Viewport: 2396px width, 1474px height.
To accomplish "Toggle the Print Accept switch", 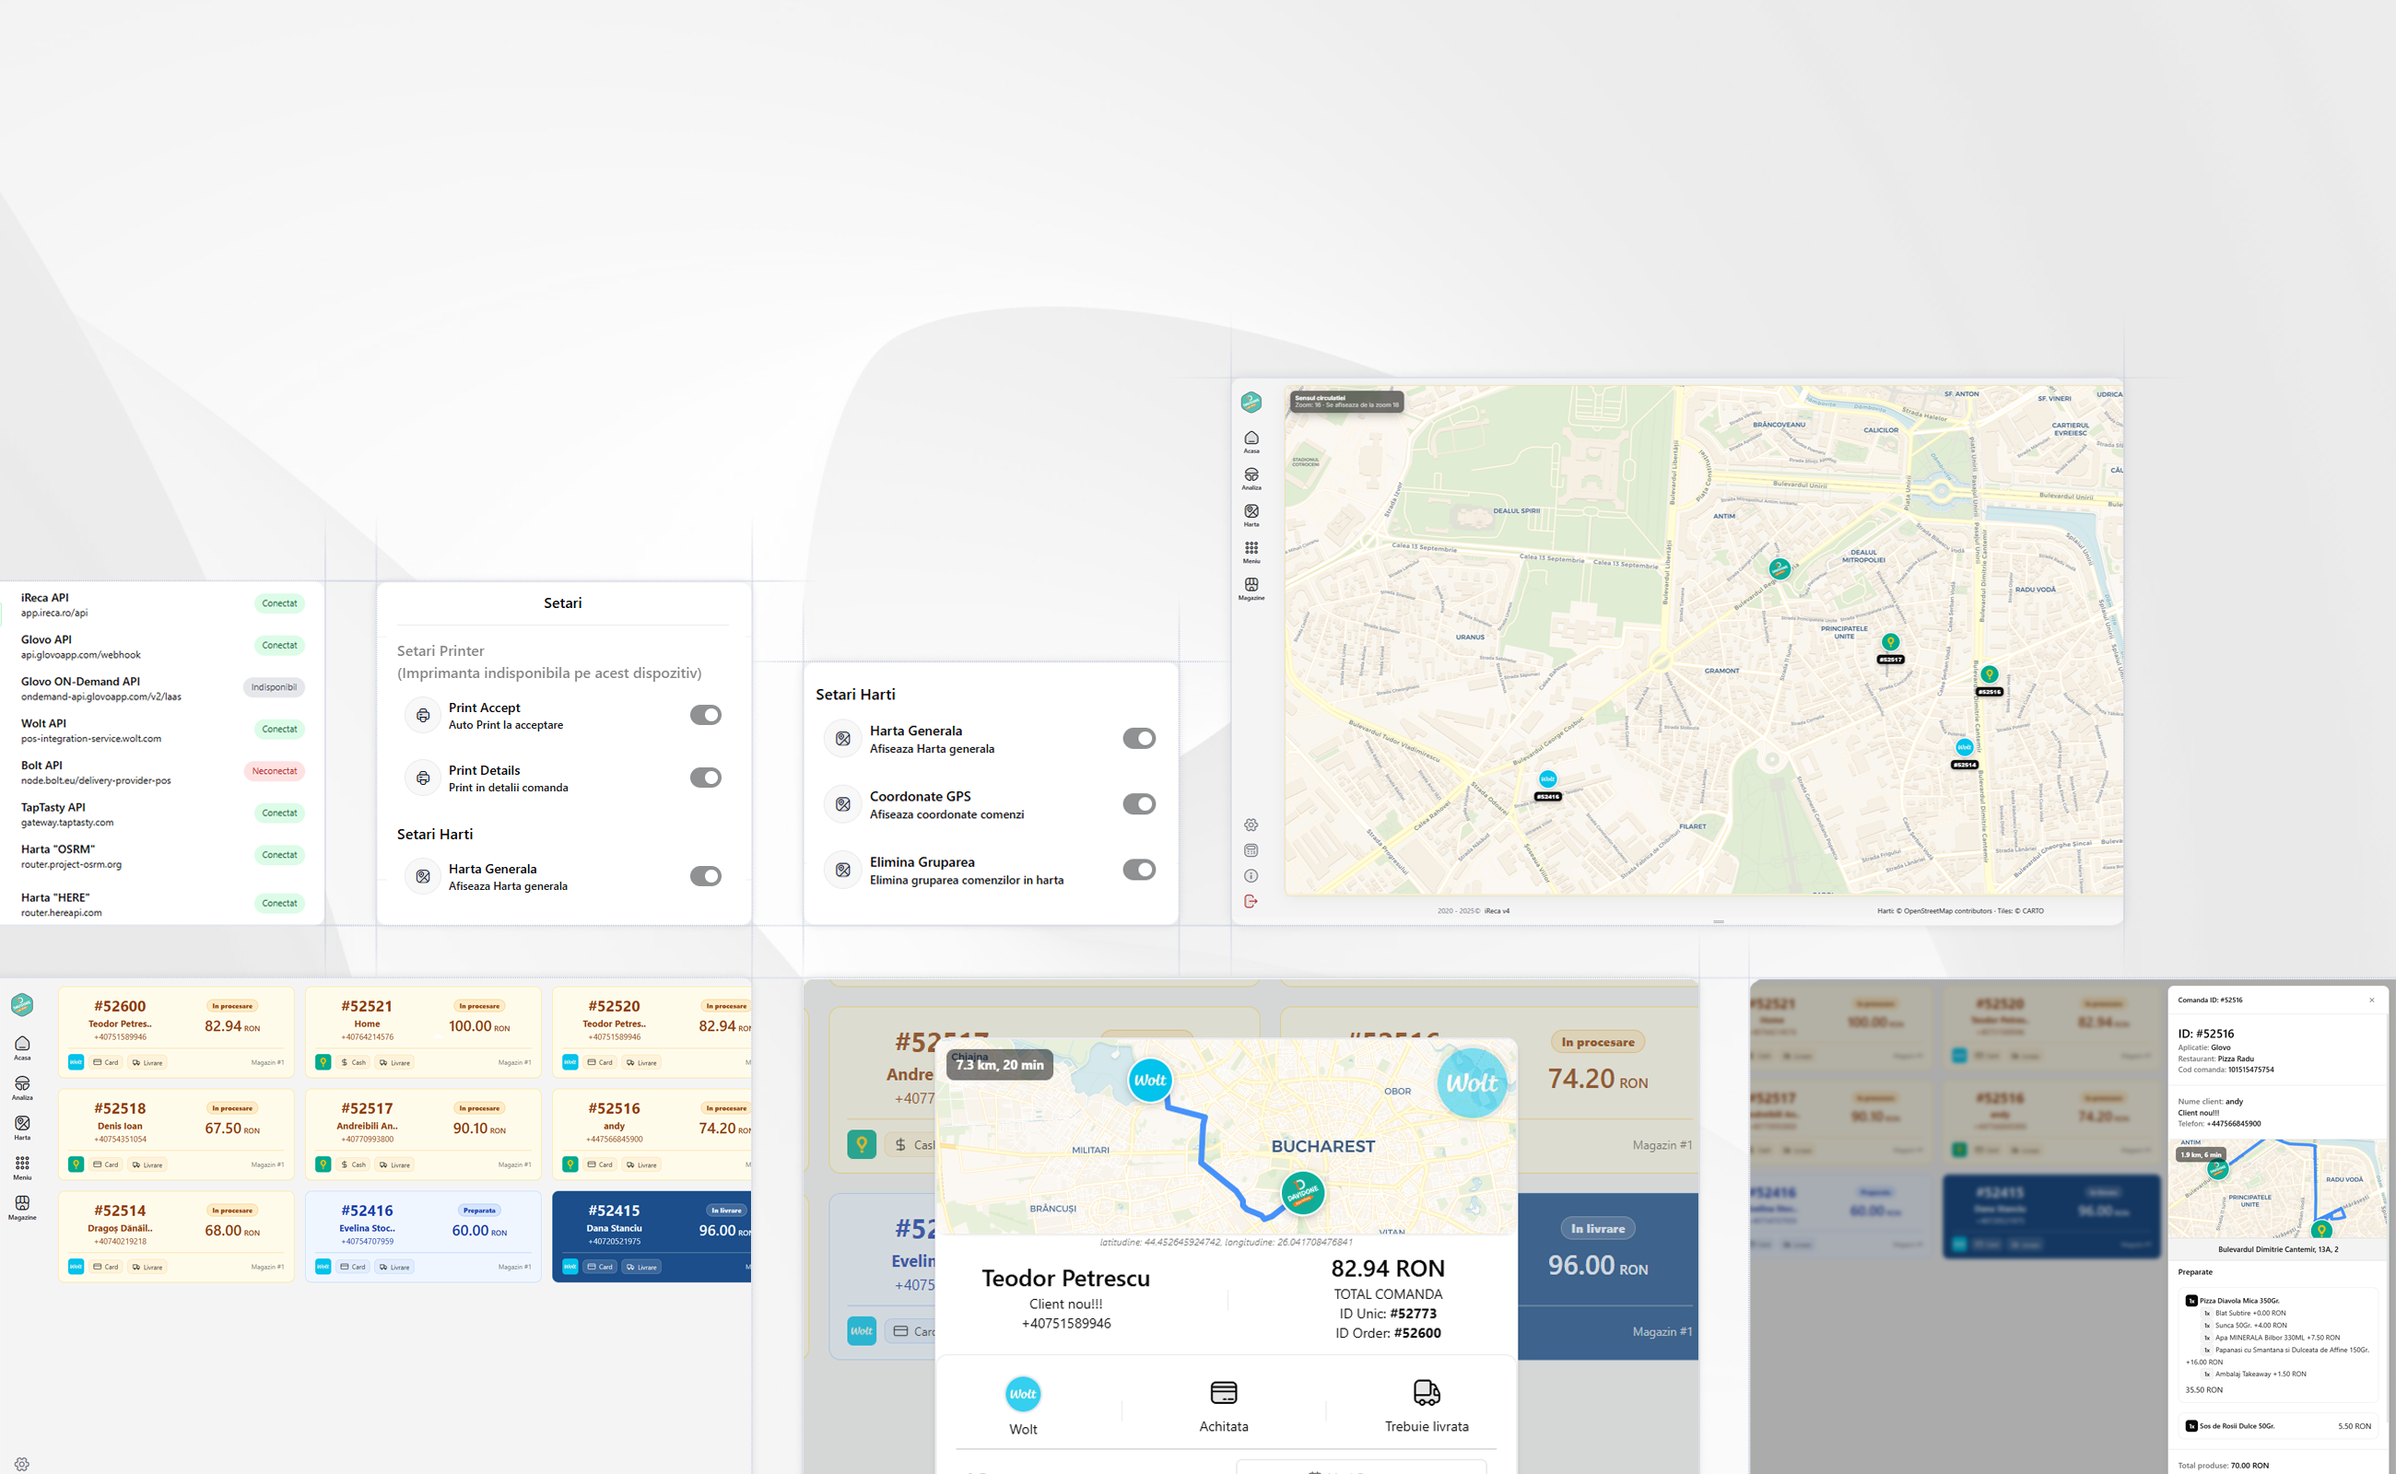I will pos(705,715).
